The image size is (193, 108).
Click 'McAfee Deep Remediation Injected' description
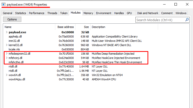pos(113,54)
